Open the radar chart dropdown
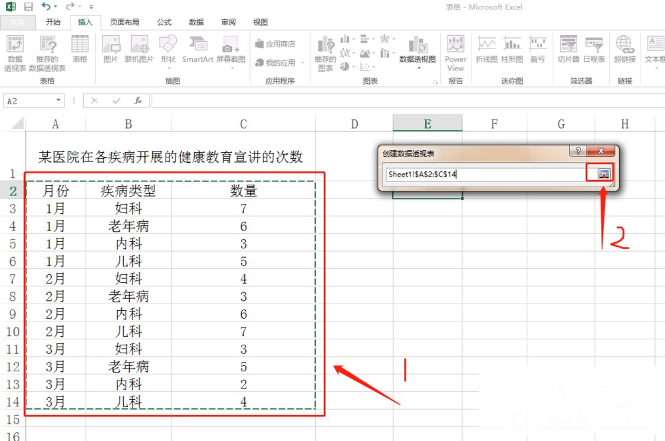The width and height of the screenshot is (665, 441). point(387,39)
